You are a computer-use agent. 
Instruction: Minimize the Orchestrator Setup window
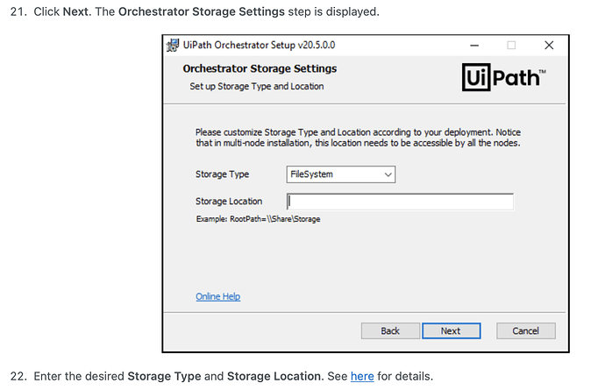click(x=473, y=45)
